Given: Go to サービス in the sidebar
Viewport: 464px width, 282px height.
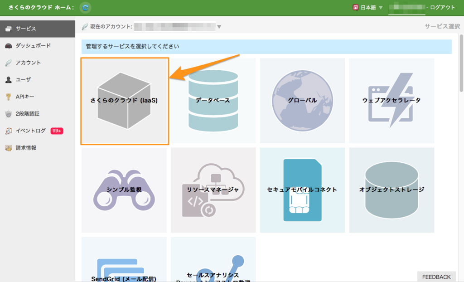Looking at the screenshot, I should (38, 29).
